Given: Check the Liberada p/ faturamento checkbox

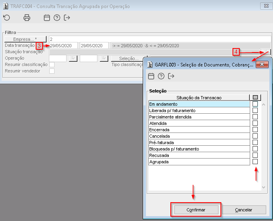Looking at the screenshot, I should pos(255,110).
